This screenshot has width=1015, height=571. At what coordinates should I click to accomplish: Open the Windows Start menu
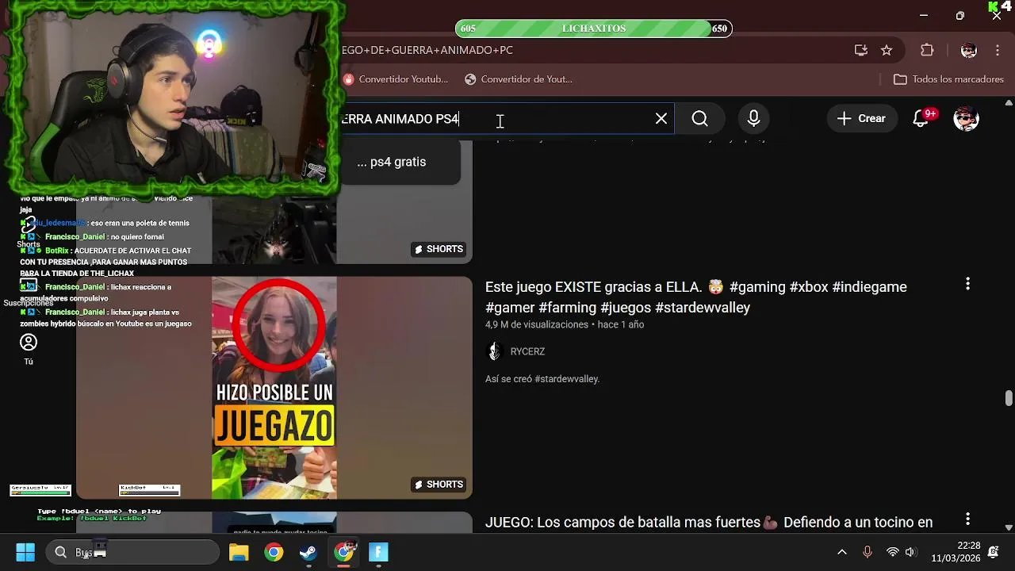click(x=25, y=552)
